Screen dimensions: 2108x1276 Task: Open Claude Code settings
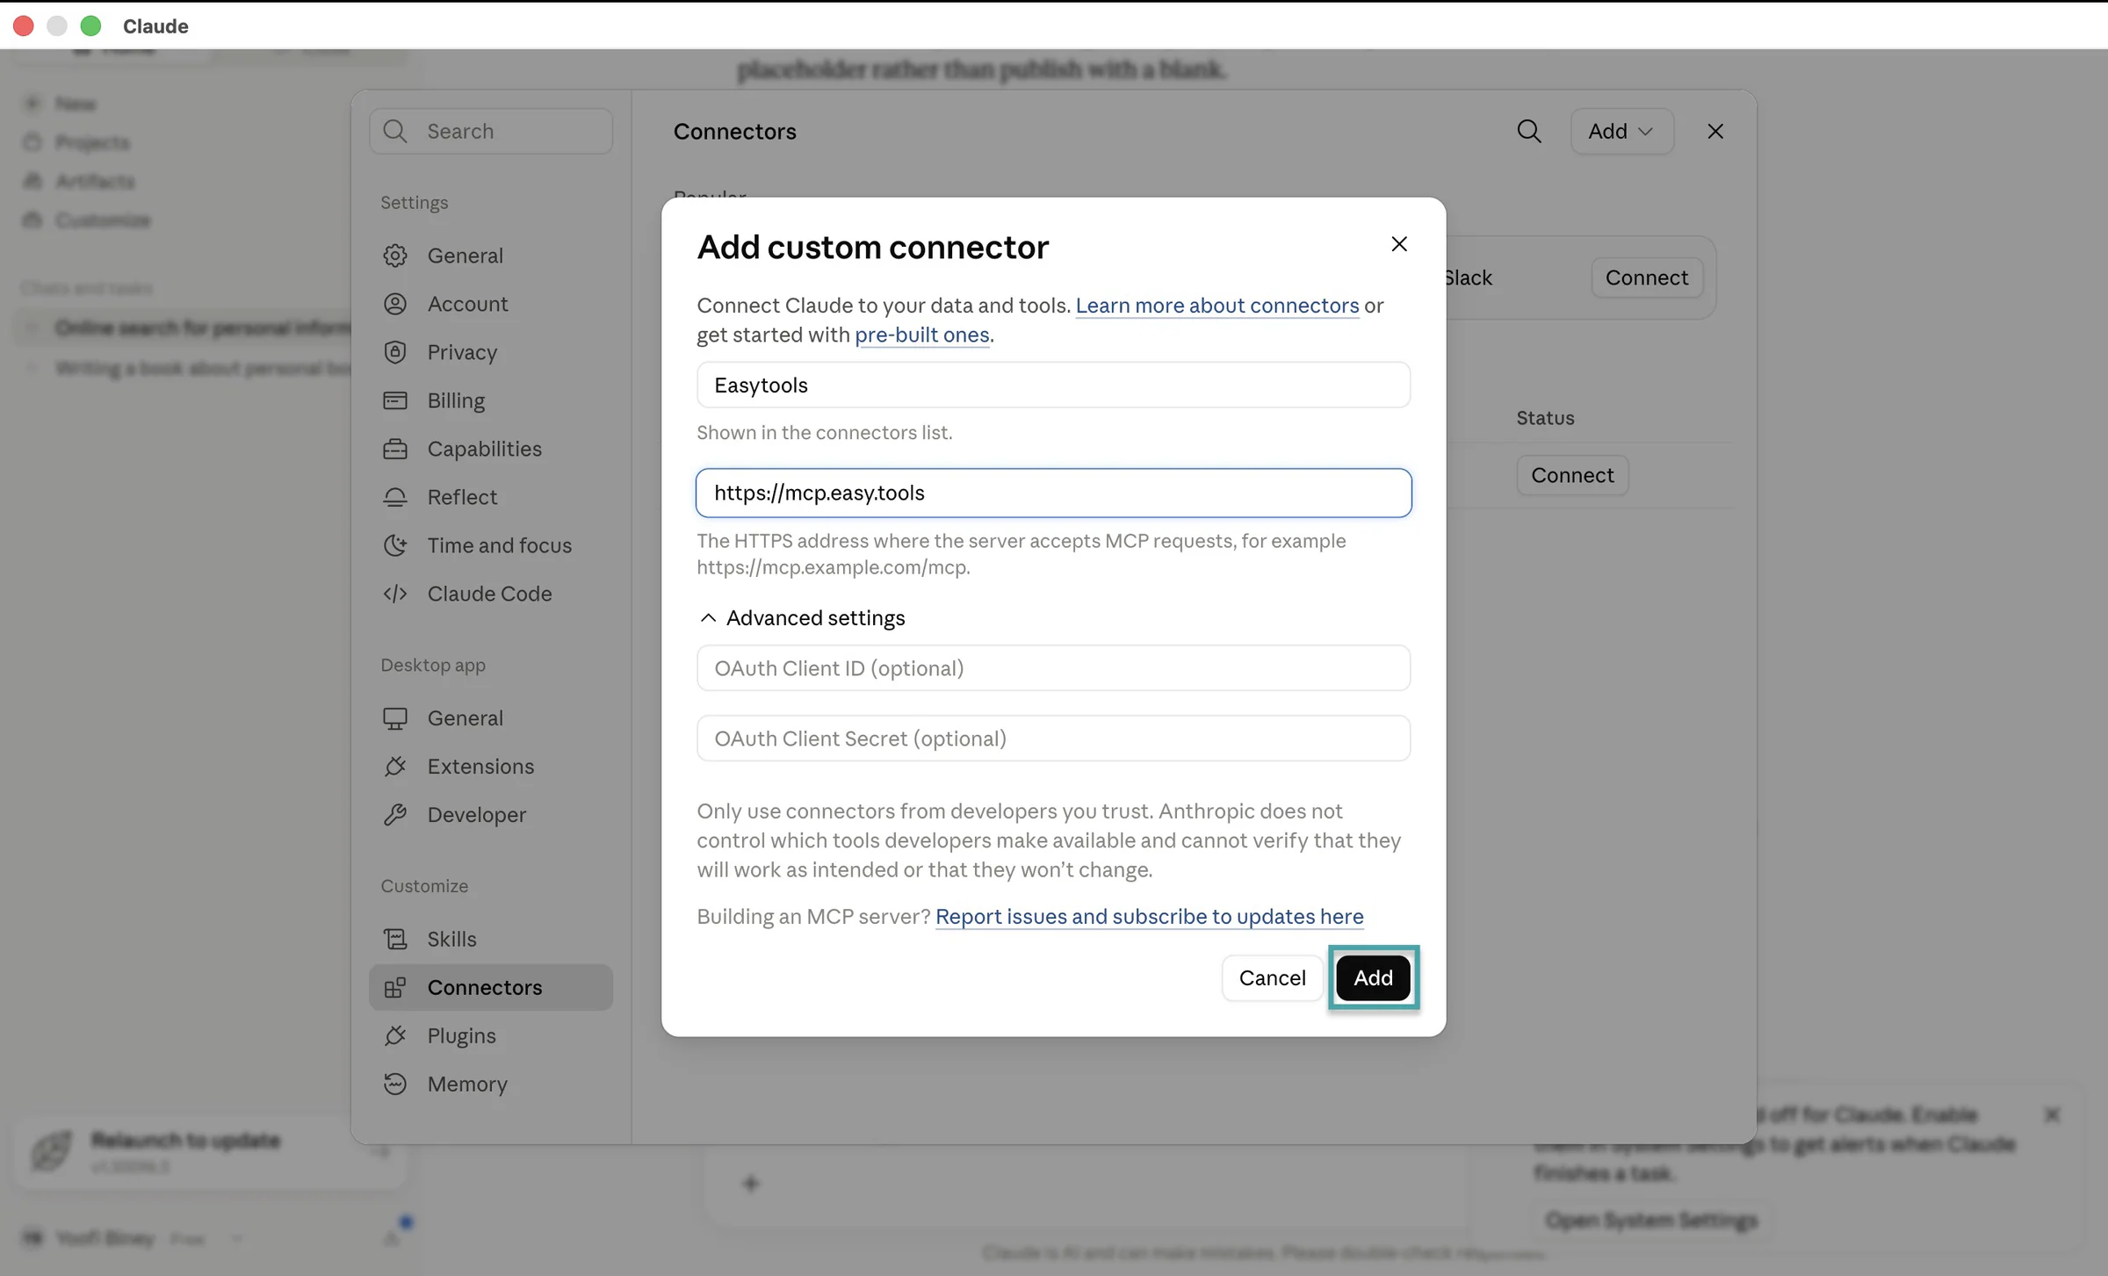click(491, 594)
